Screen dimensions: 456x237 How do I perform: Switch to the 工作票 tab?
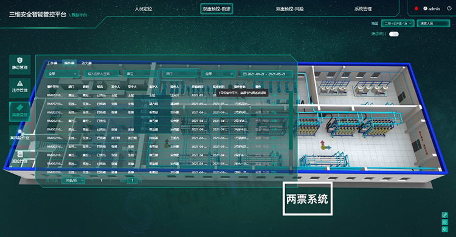tap(52, 63)
